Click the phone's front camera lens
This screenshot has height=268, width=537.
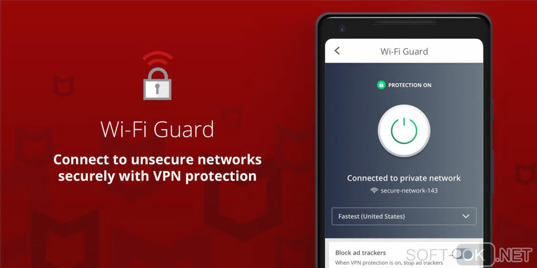point(342,29)
